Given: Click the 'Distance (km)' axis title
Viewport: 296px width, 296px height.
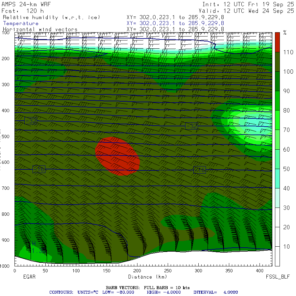Looking at the screenshot, I should pyautogui.click(x=148, y=277).
